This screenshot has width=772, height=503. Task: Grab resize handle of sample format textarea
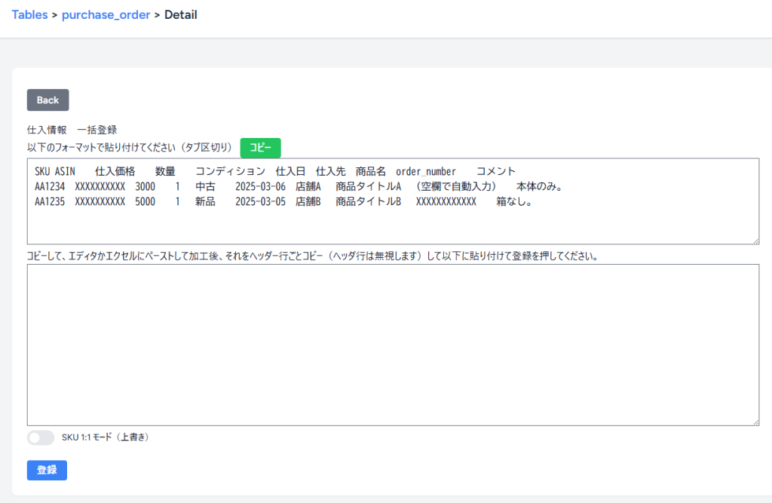[x=755, y=240]
